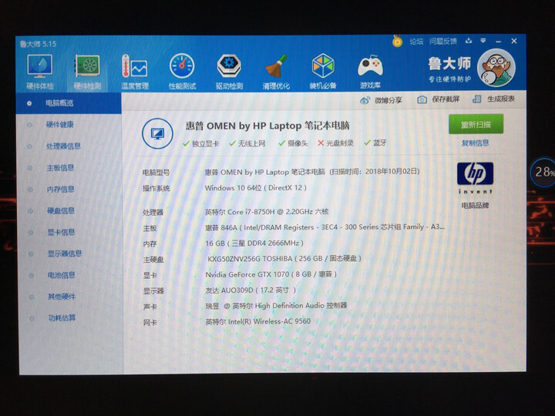This screenshot has width=555, height=416.
Task: Click the High Definition Audio text
Action: (x=276, y=306)
